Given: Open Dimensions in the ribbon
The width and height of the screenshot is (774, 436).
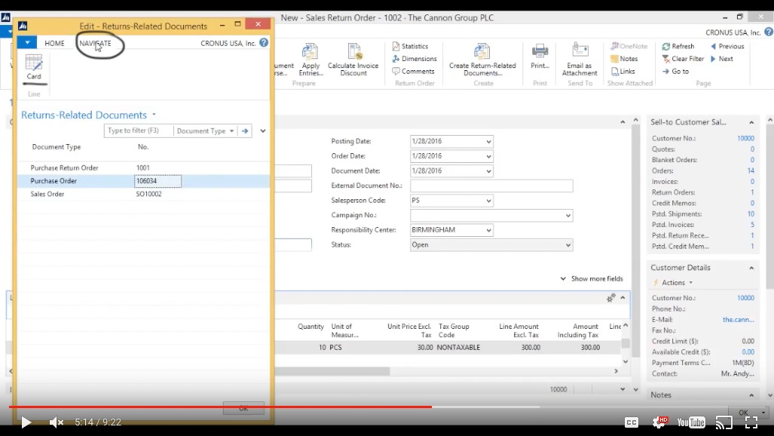Looking at the screenshot, I should [x=415, y=58].
